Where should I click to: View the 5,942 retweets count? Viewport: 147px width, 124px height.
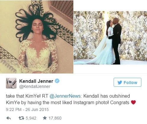[x=31, y=118]
